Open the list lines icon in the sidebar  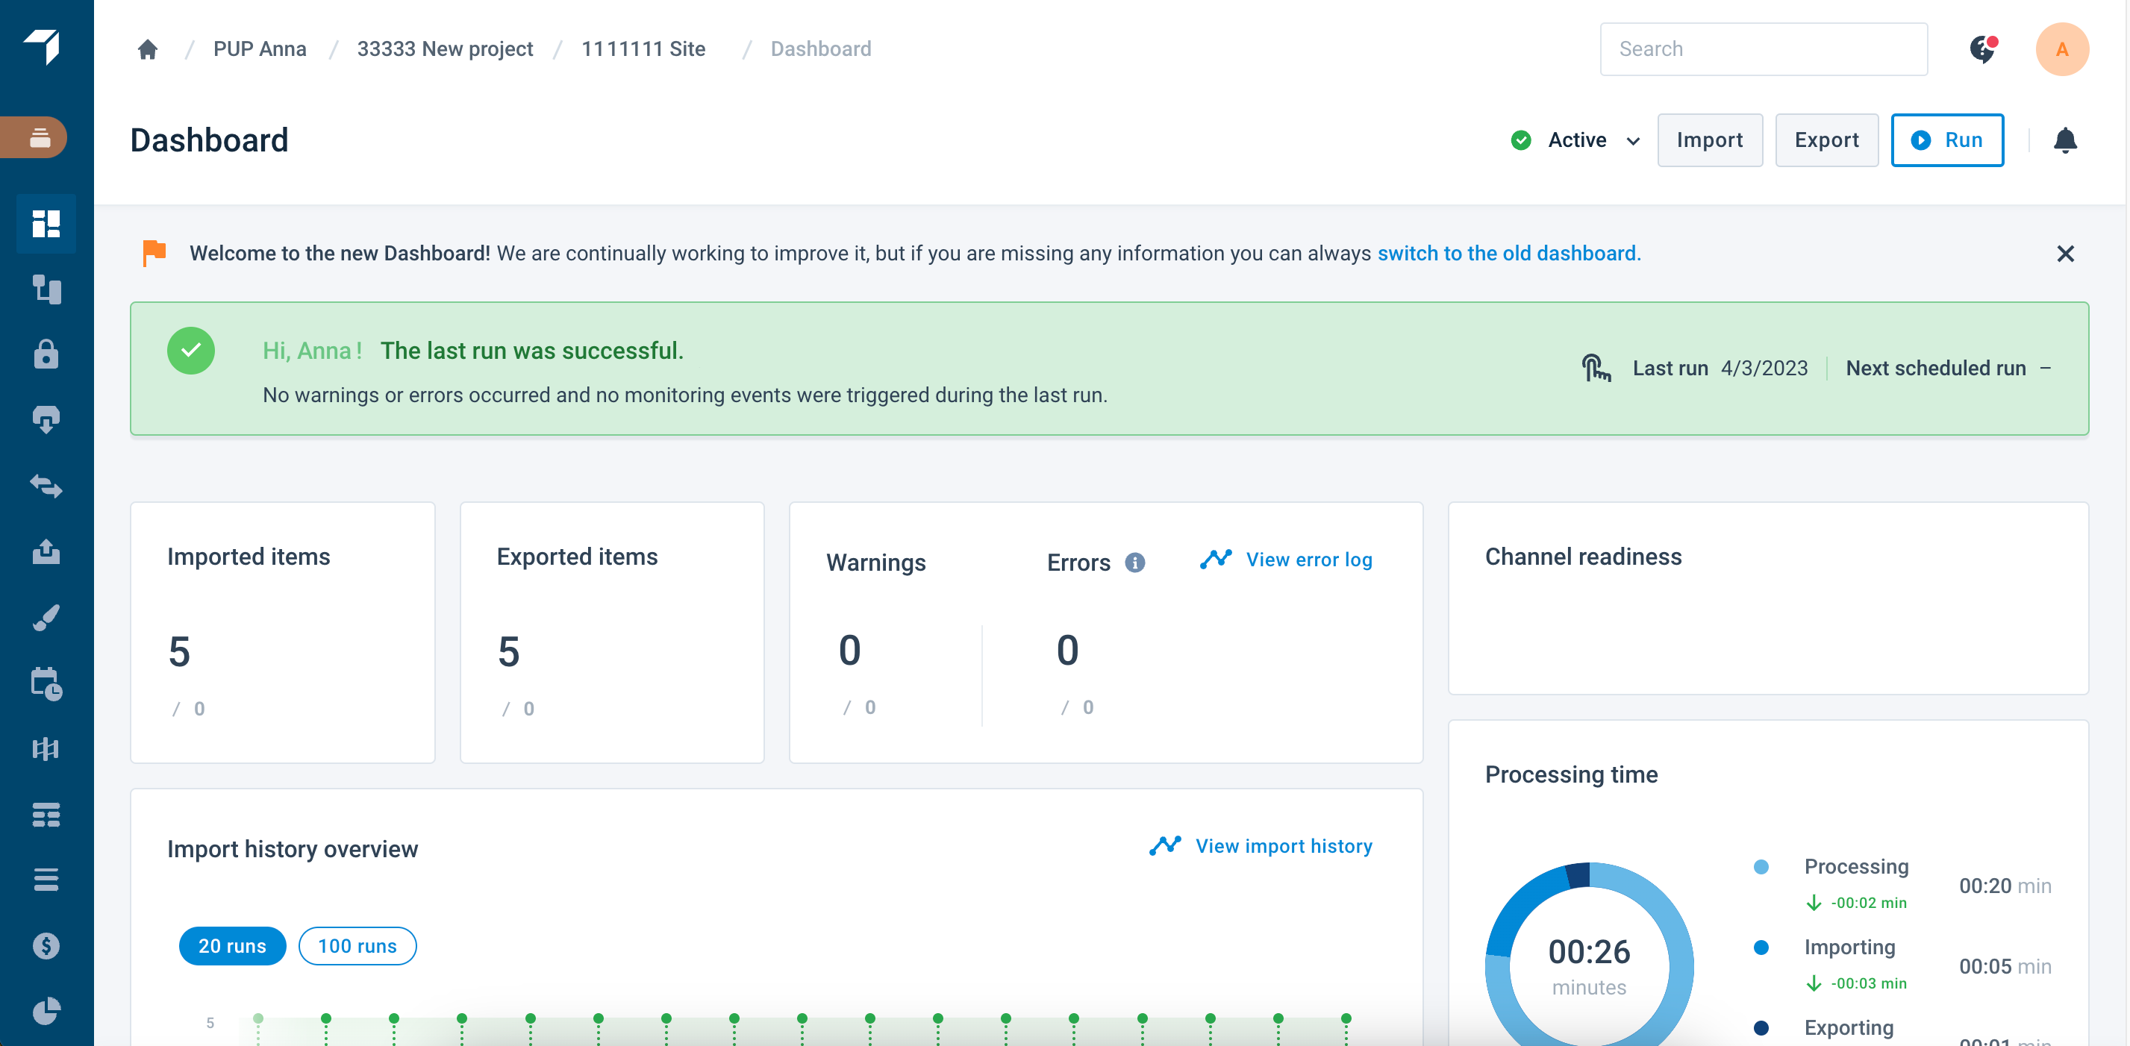click(46, 879)
